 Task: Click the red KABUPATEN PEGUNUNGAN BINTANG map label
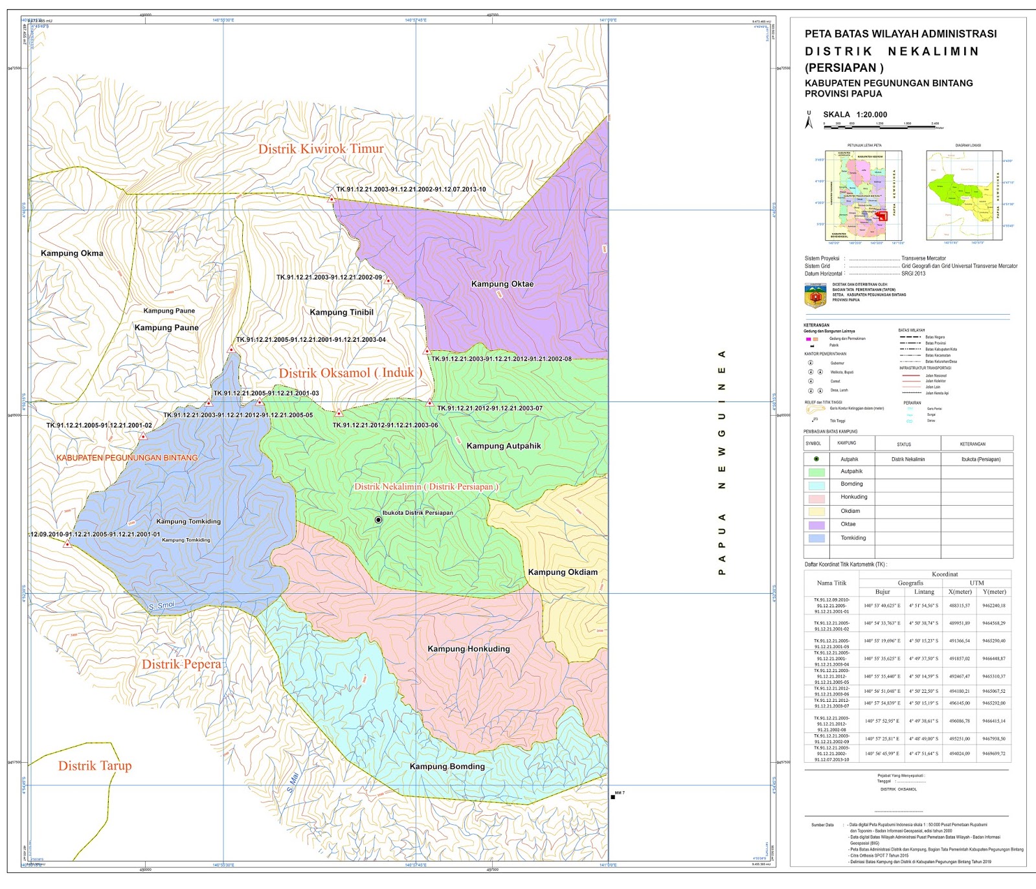pyautogui.click(x=127, y=458)
